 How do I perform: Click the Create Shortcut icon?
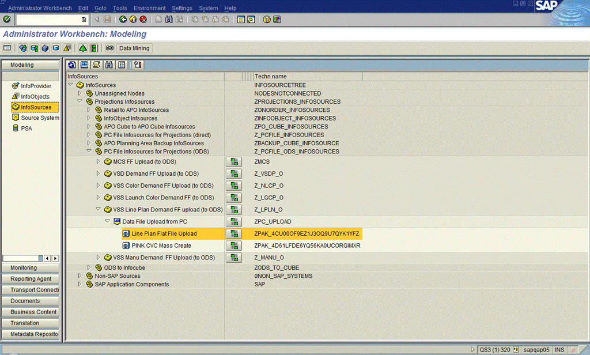(x=251, y=19)
